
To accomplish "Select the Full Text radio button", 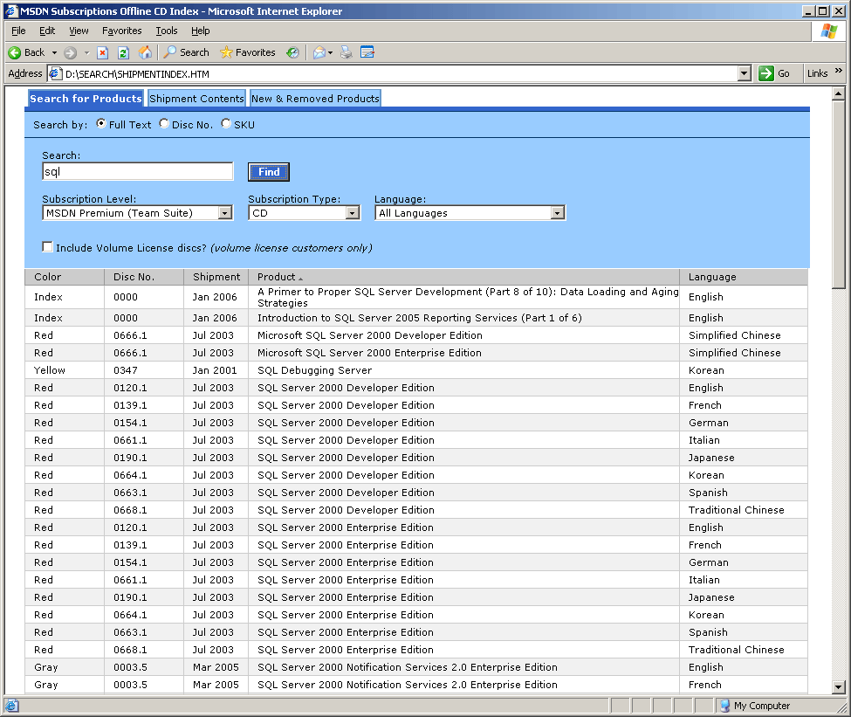I will coord(101,124).
